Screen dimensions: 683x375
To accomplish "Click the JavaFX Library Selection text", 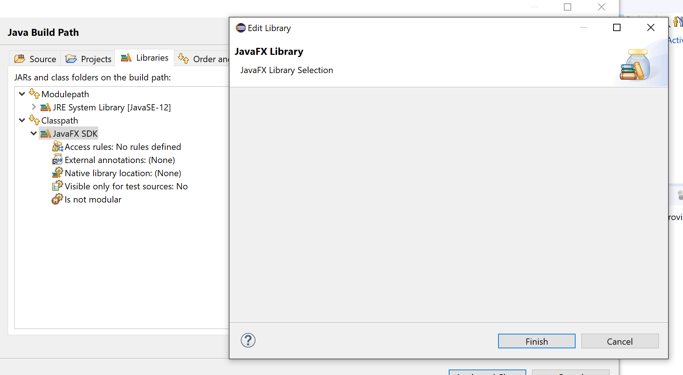I will pos(287,70).
